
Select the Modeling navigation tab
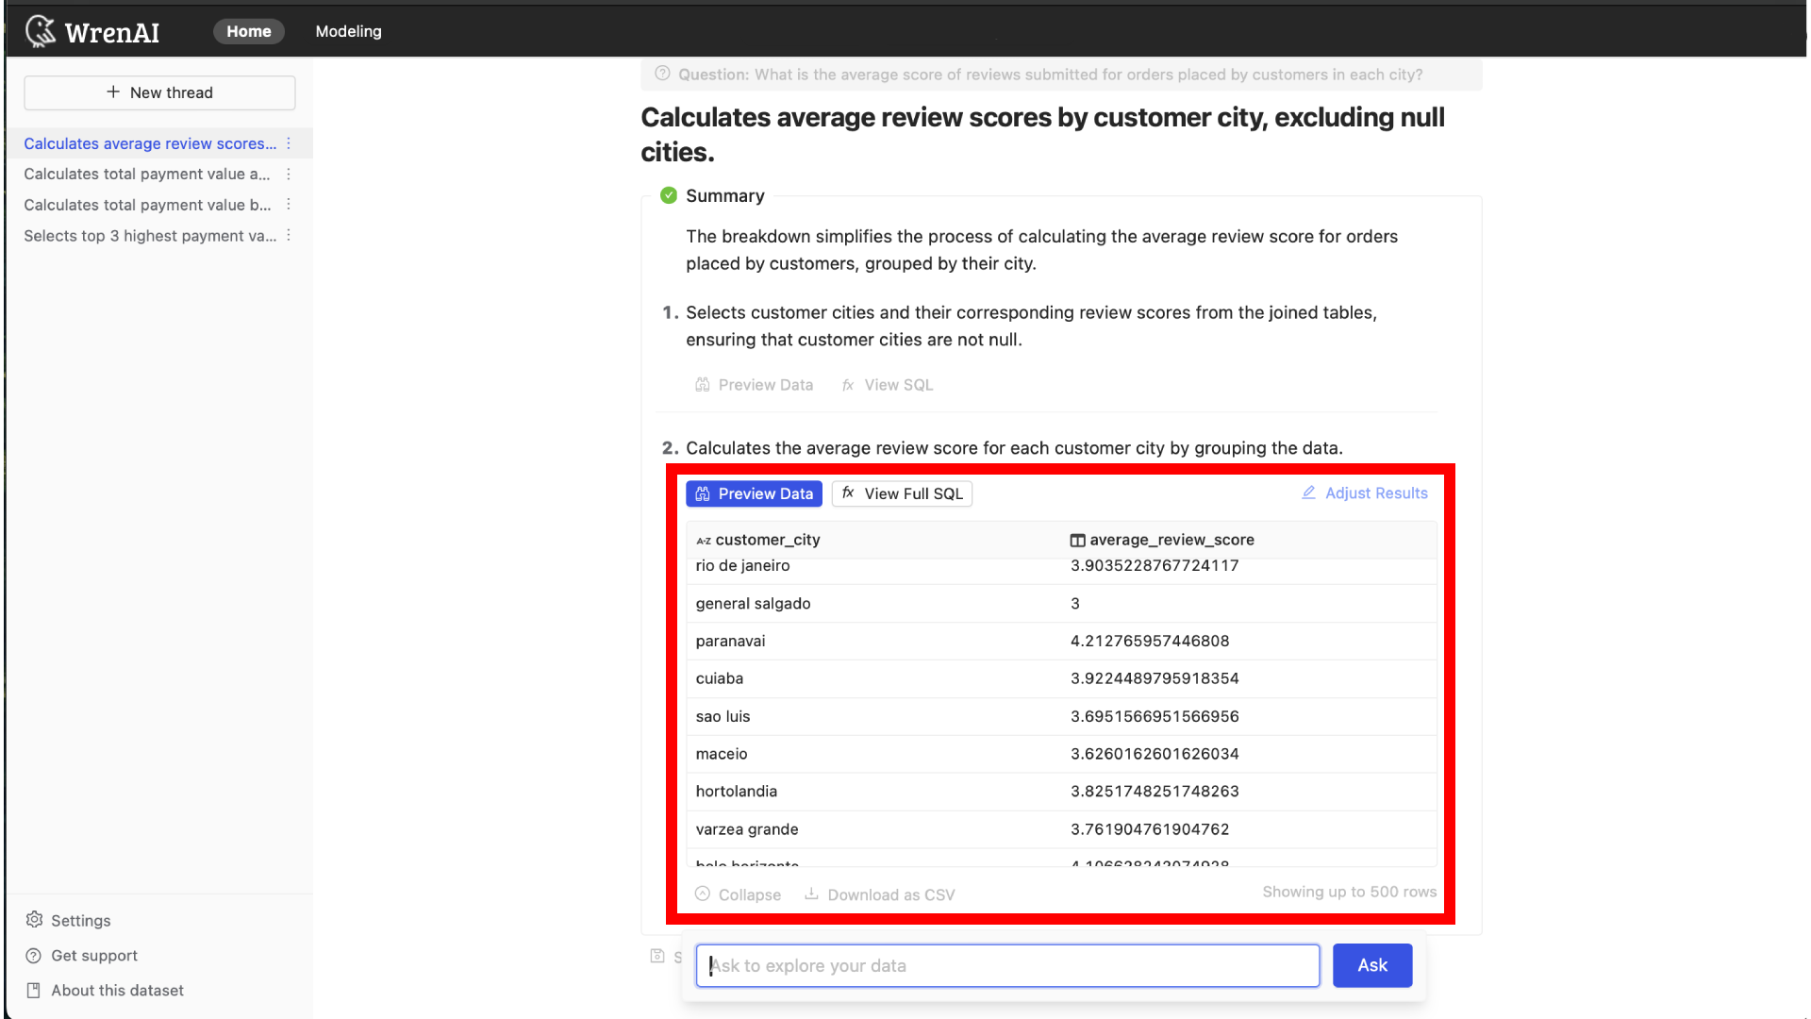[350, 30]
